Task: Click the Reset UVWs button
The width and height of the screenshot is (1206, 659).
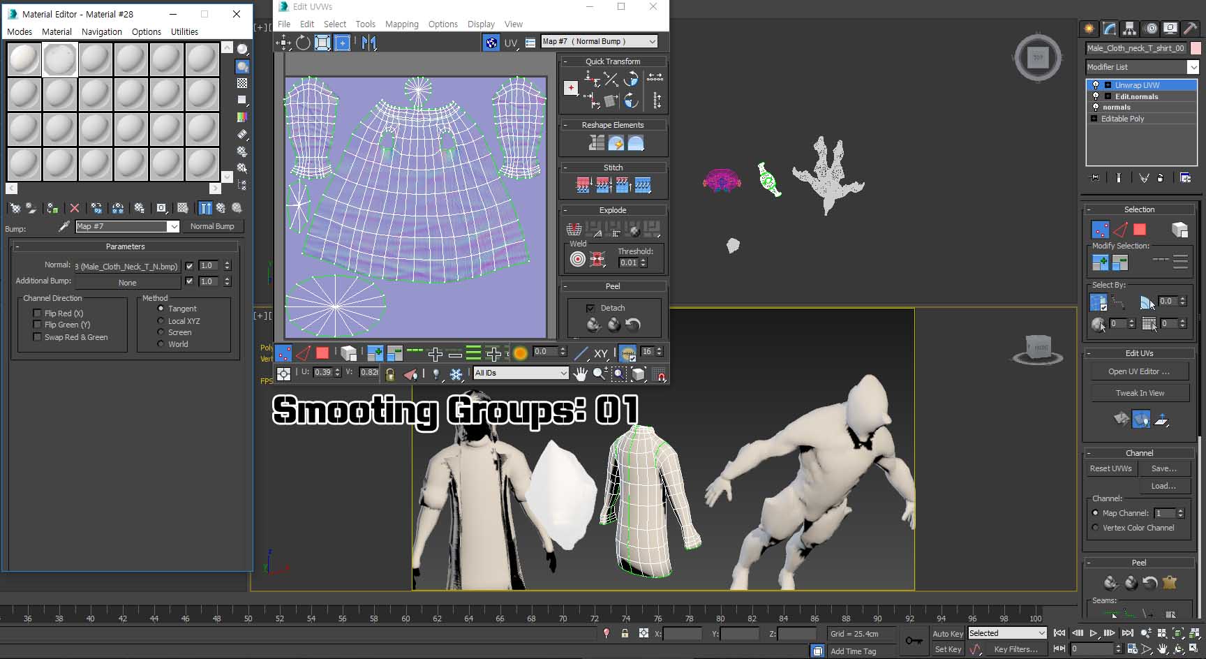Action: tap(1110, 468)
